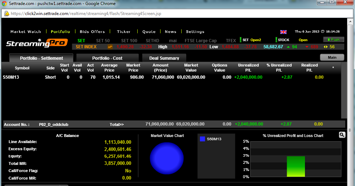
Task: Click the page security warning icon
Action: pos(6,14)
